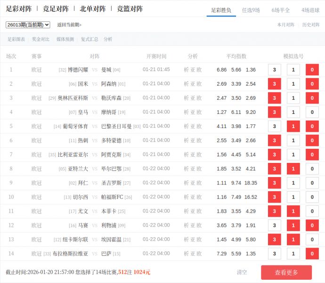Toggle option 0 for match 4 皇马
The image size is (325, 283).
312,112
